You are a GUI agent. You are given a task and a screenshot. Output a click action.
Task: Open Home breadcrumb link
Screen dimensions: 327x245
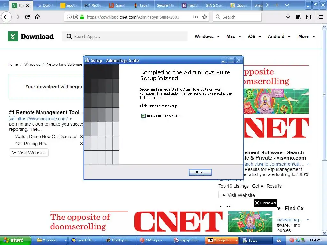pos(12,64)
